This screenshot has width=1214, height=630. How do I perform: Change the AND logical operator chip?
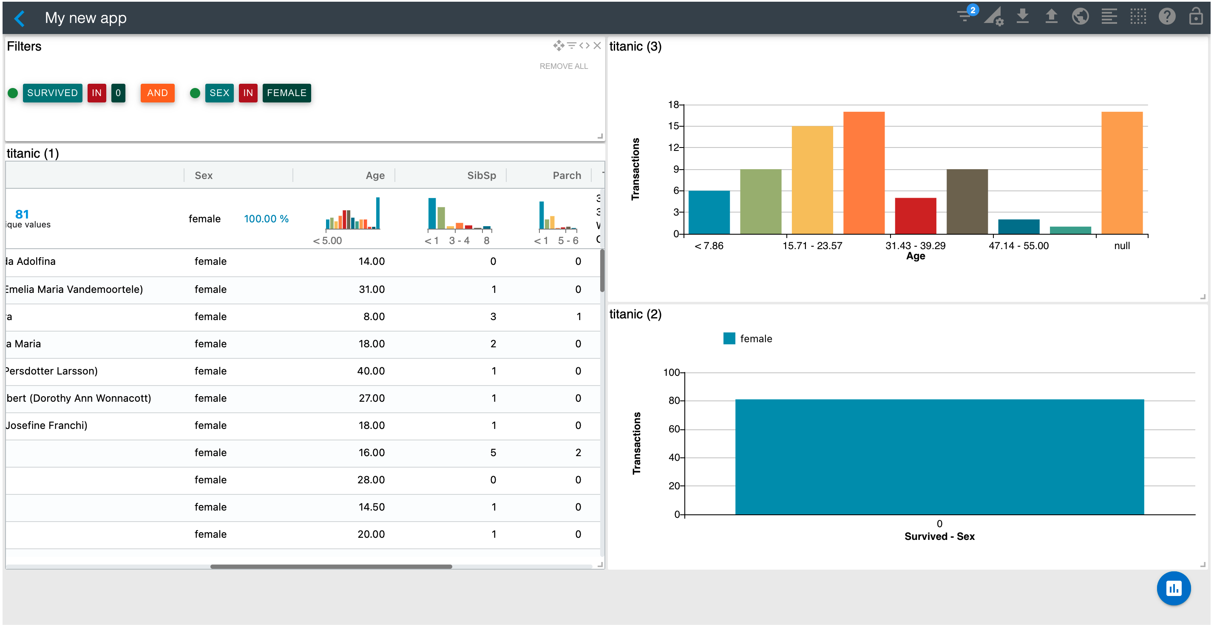point(157,93)
